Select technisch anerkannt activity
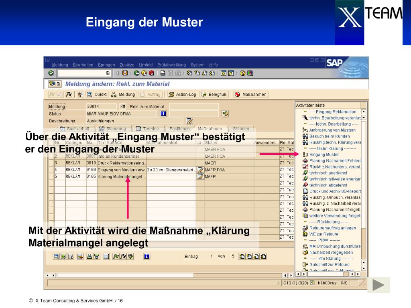 pos(328,173)
